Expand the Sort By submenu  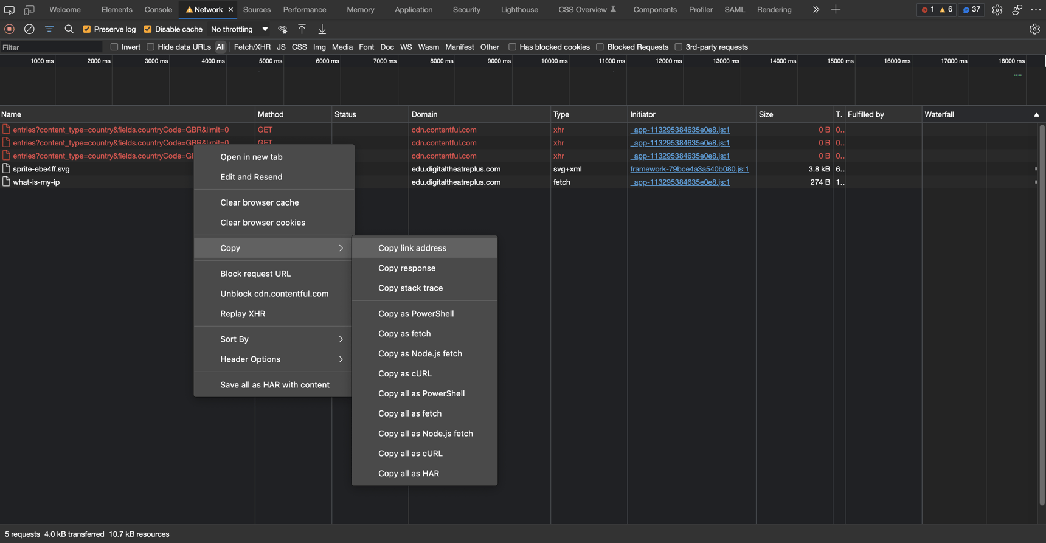point(274,339)
